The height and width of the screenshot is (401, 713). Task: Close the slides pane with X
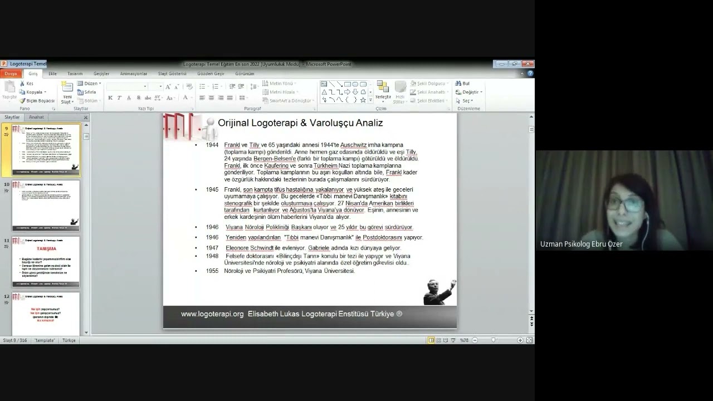click(x=86, y=118)
